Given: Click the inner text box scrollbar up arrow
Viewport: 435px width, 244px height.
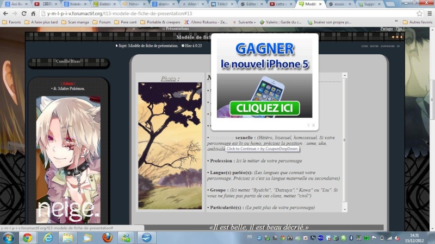Looking at the screenshot, I should 345,75.
